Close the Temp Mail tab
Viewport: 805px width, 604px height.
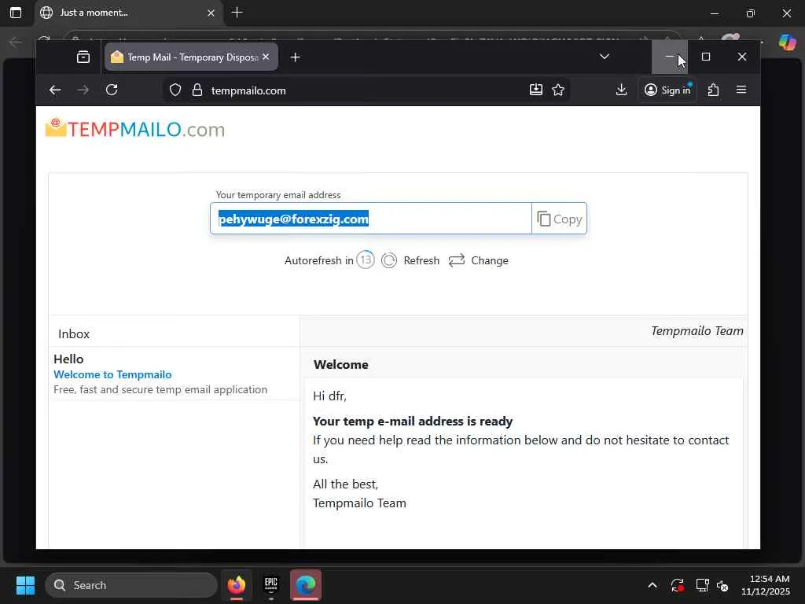pos(266,57)
